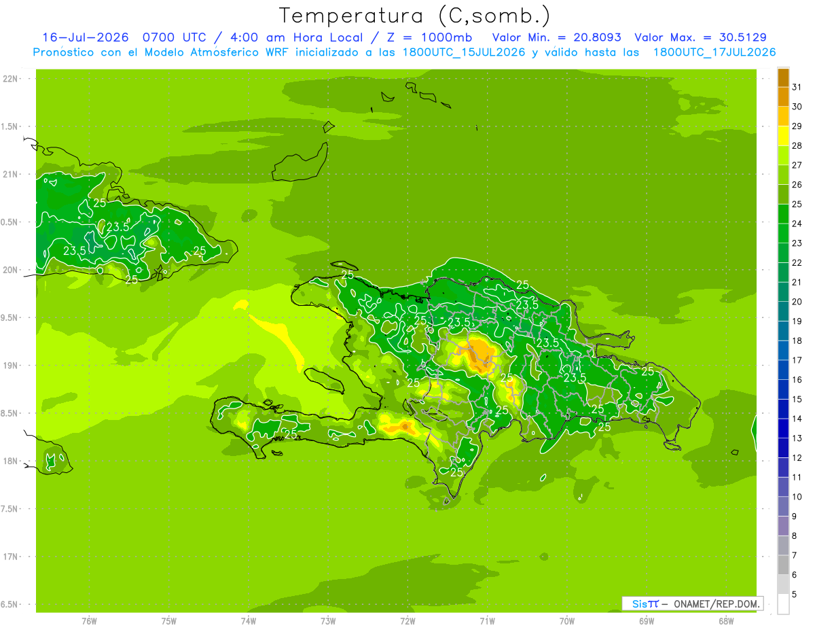Click the yellow 28 degree legend swatch

click(x=783, y=136)
